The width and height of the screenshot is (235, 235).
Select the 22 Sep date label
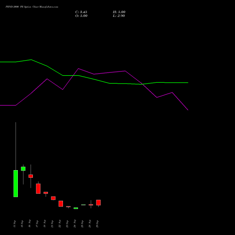pos(60,224)
